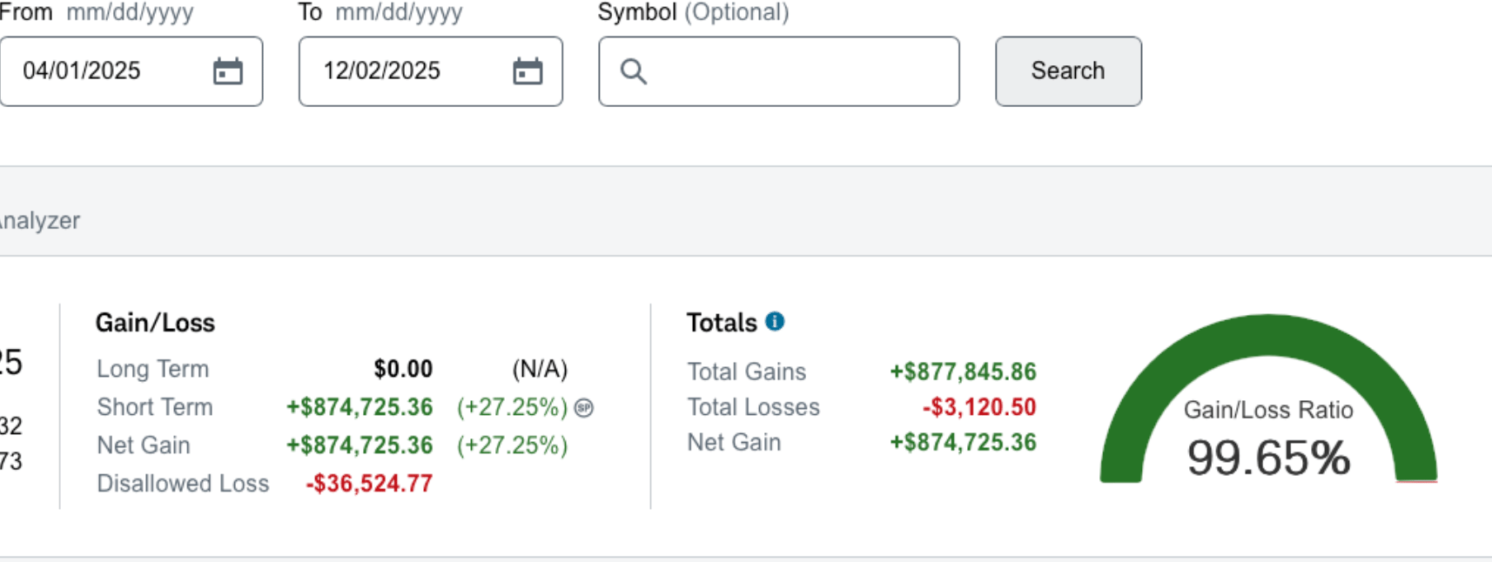This screenshot has height=562, width=1492.
Task: Click the Totals section heading
Action: point(722,323)
